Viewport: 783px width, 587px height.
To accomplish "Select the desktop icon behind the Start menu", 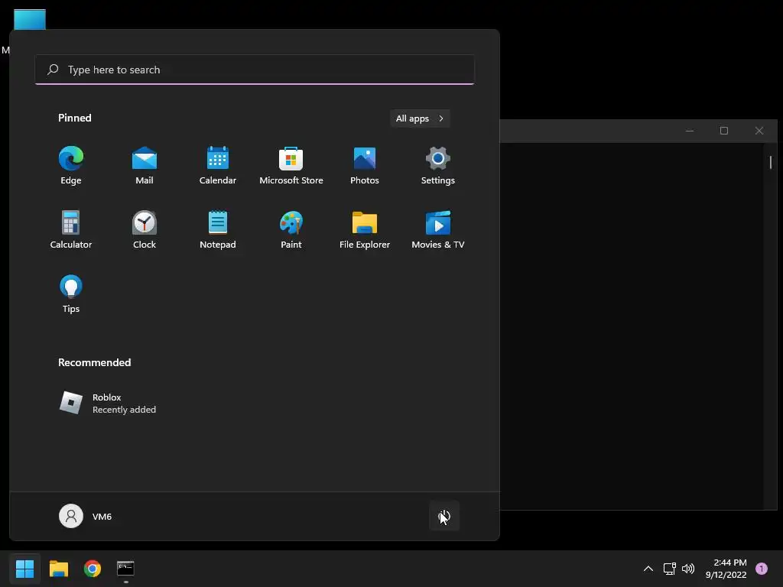I will click(30, 19).
